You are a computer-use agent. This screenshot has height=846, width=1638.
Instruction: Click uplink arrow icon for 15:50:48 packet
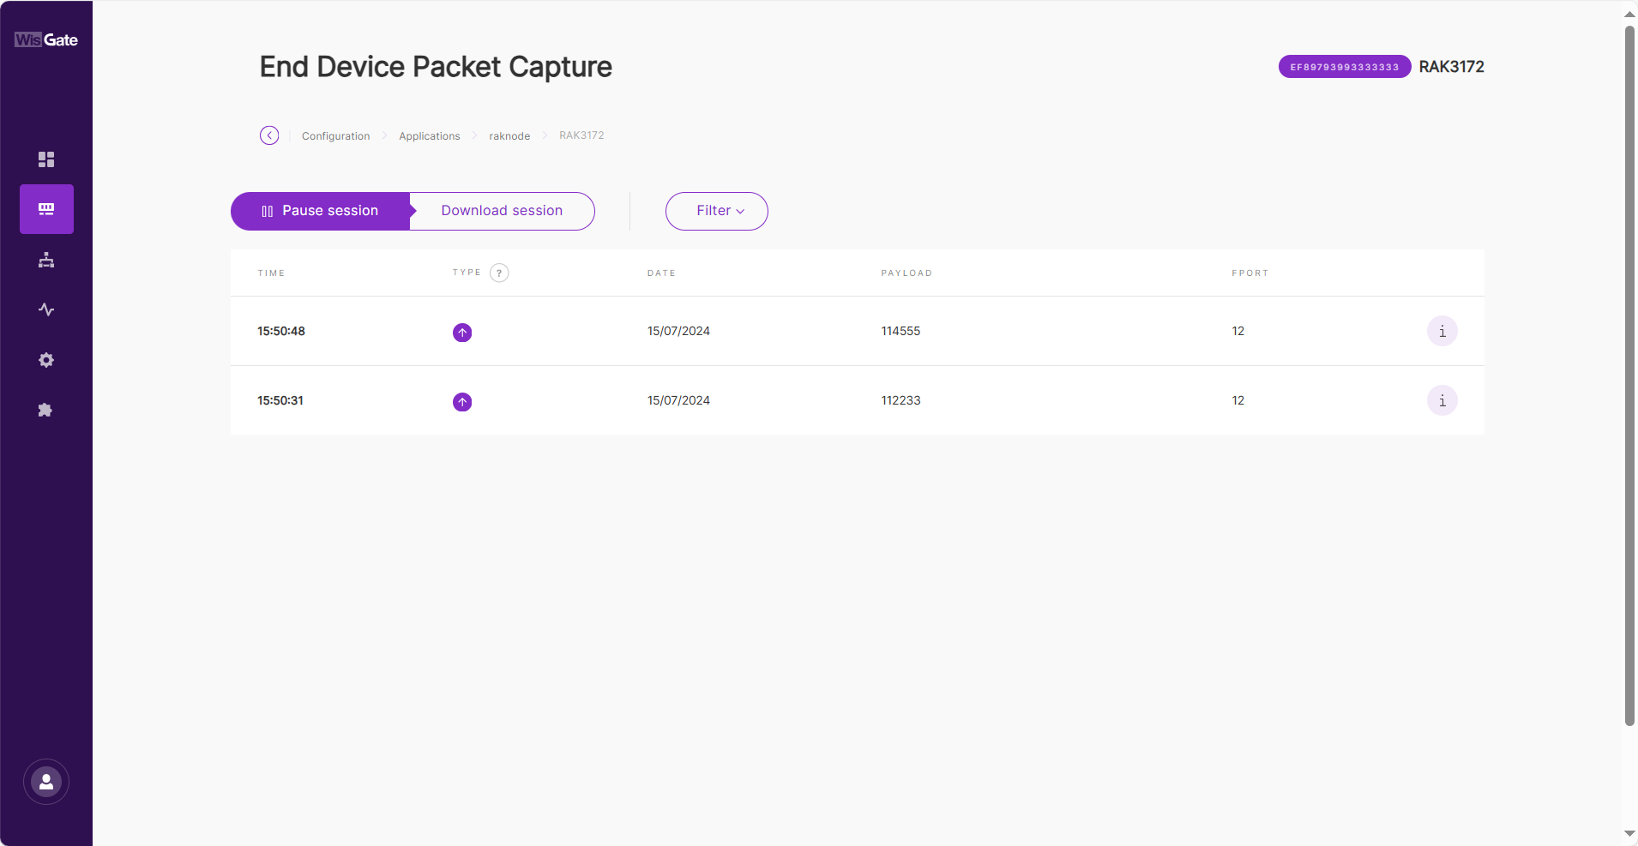462,333
